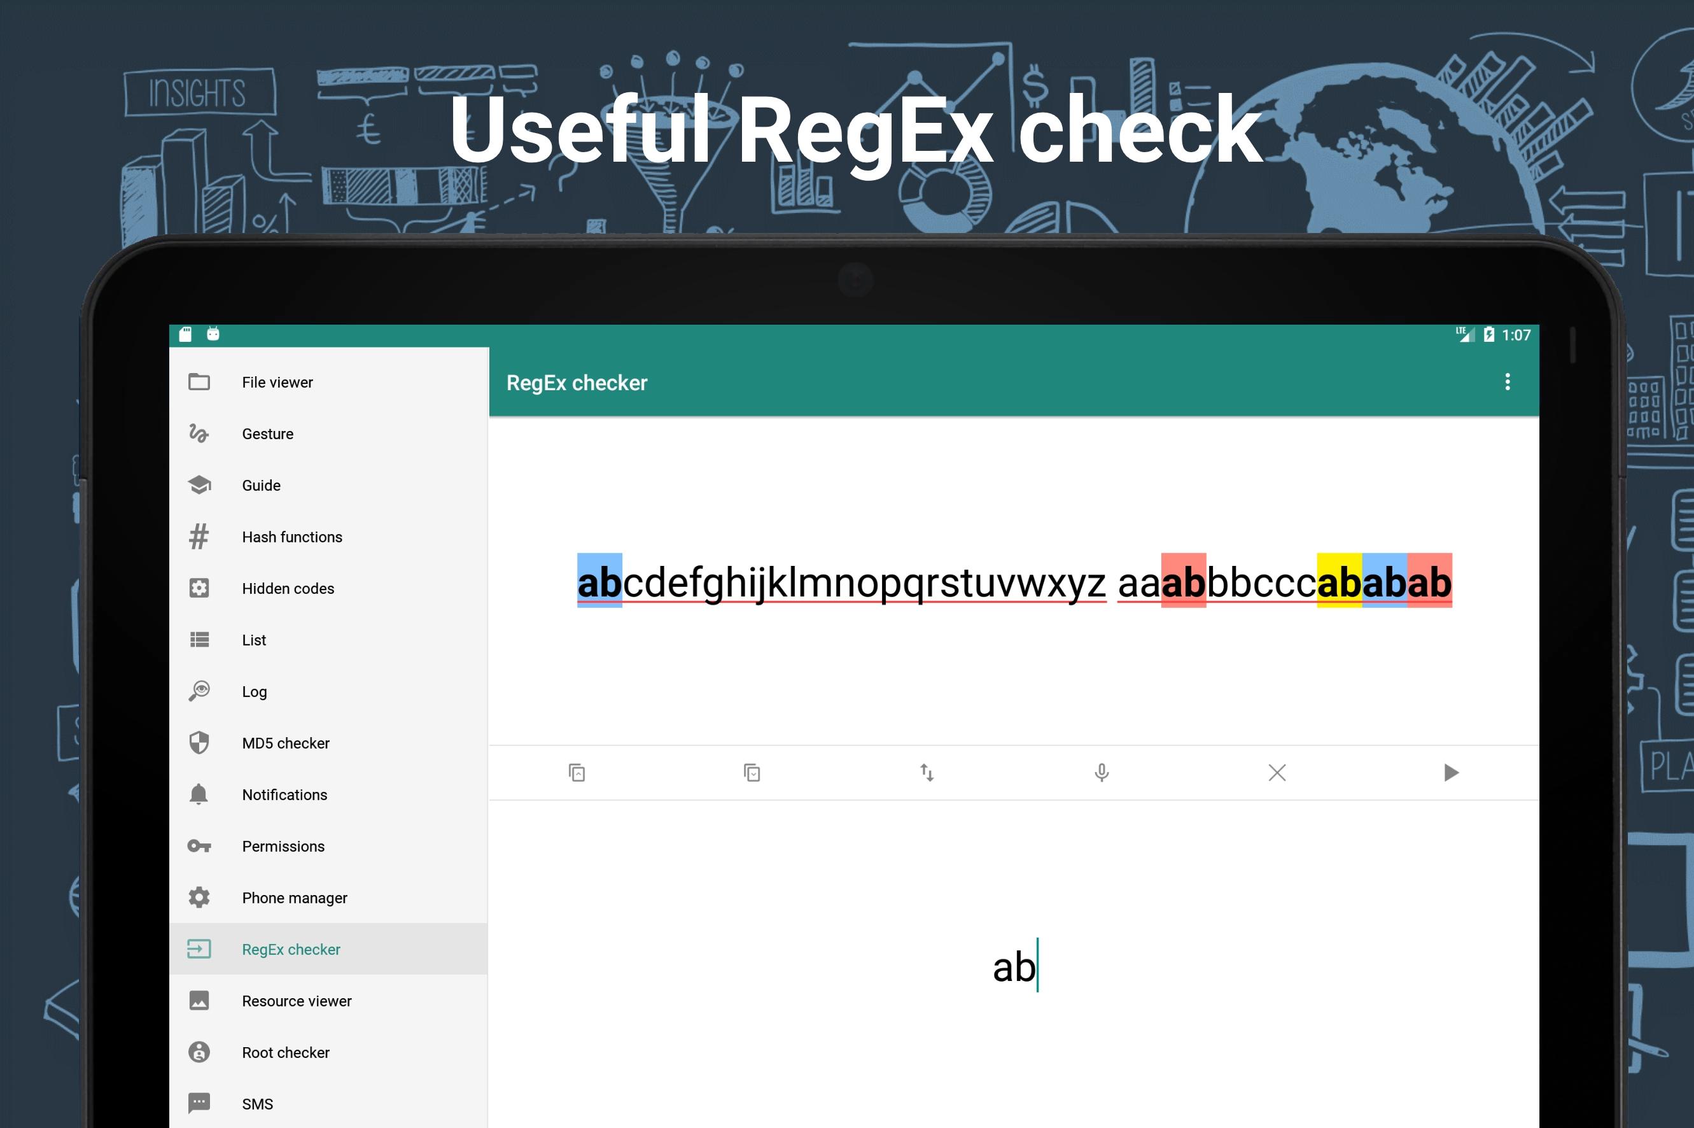Open File viewer from the drawer

[x=328, y=382]
